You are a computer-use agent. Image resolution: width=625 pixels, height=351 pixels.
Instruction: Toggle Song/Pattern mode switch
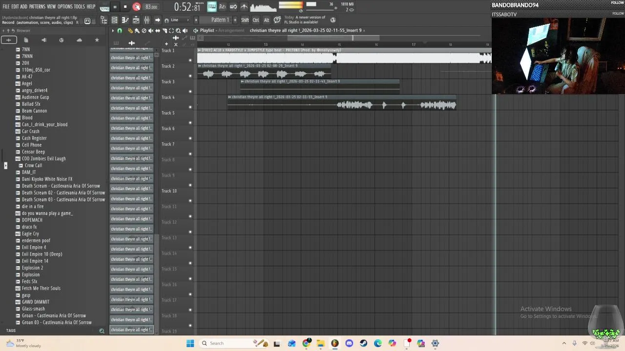click(104, 8)
